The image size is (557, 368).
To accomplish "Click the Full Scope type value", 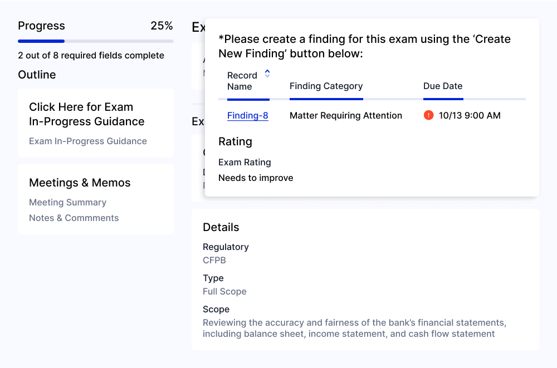I will (x=224, y=291).
